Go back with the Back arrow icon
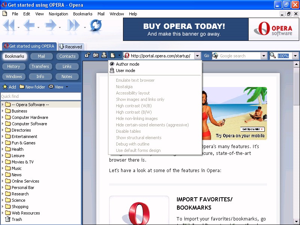This screenshot has height=225, width=300. pos(29,25)
